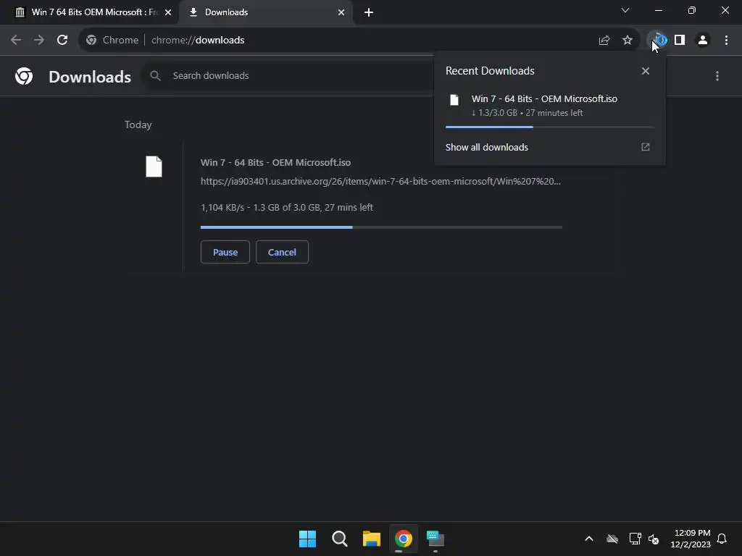The height and width of the screenshot is (556, 742).
Task: Open the side panel icon
Action: (x=680, y=41)
